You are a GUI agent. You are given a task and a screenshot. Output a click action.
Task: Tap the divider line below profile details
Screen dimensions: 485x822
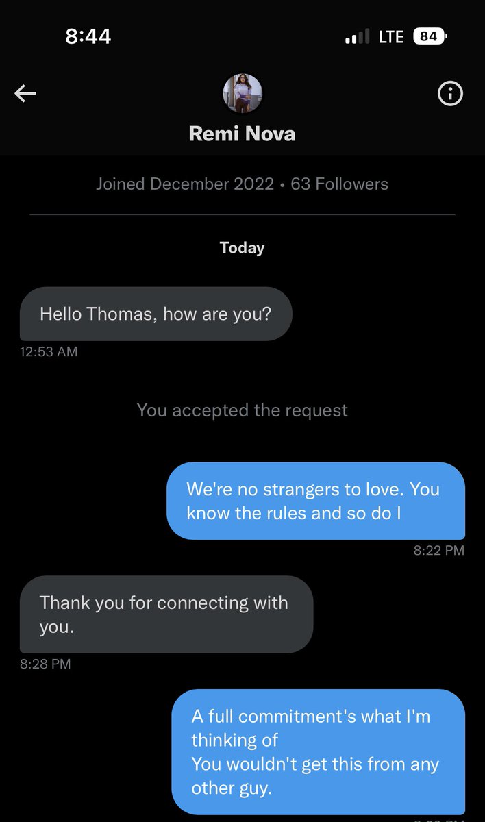pyautogui.click(x=242, y=215)
